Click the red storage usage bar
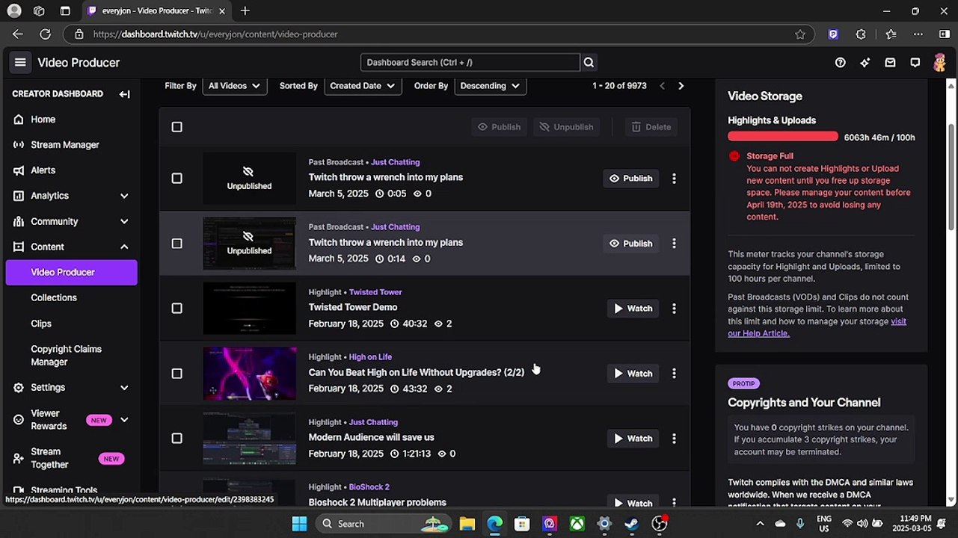This screenshot has height=538, width=958. (x=783, y=137)
